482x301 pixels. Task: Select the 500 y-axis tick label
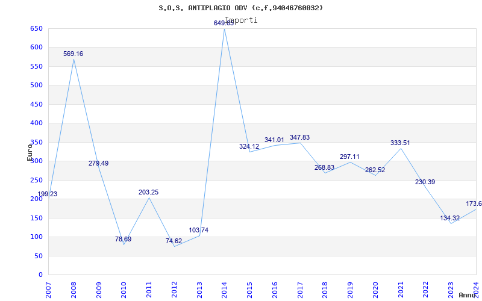point(36,85)
